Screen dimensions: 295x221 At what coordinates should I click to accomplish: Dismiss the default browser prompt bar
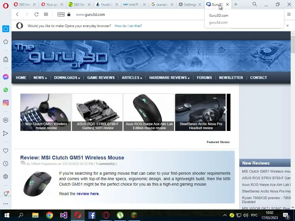pos(288,26)
